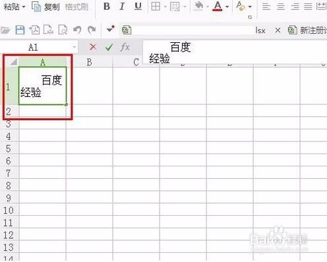Select row 10 header

(x=9, y=211)
